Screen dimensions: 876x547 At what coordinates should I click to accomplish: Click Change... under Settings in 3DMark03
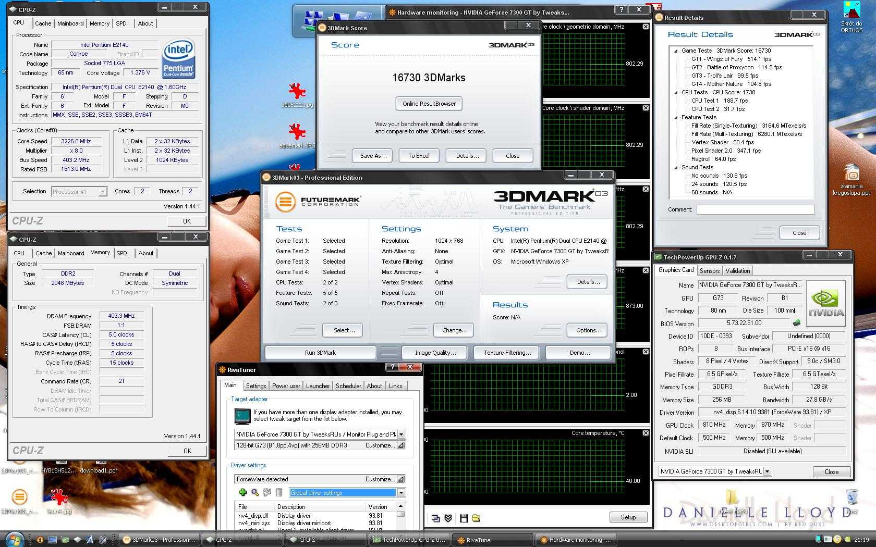(x=455, y=330)
